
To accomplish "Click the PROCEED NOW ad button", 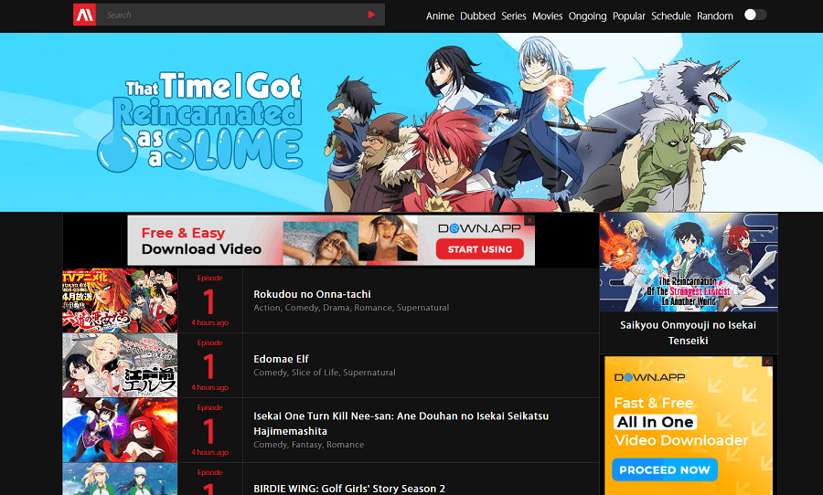I will click(x=665, y=469).
